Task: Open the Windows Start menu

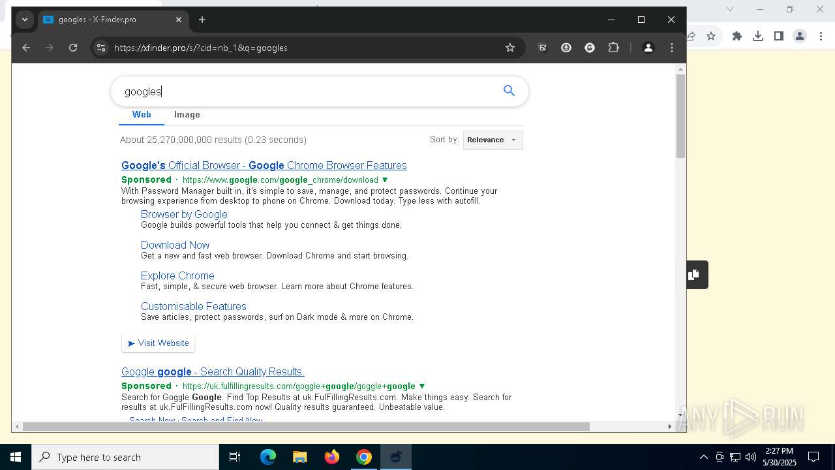Action: click(x=16, y=457)
